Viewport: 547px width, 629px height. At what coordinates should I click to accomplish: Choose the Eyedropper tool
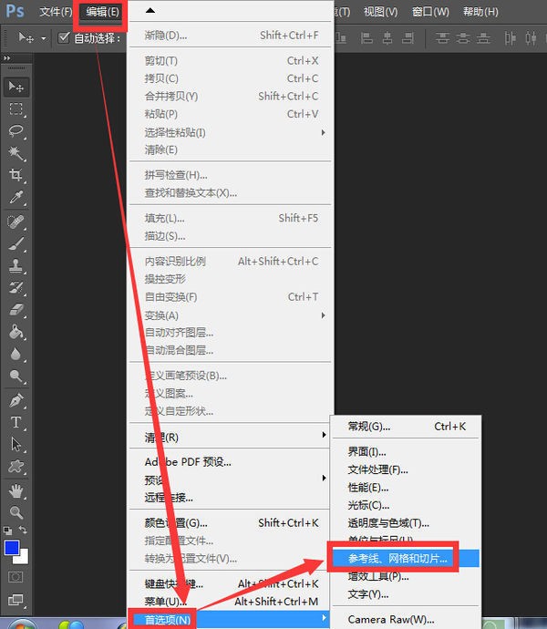coord(16,197)
